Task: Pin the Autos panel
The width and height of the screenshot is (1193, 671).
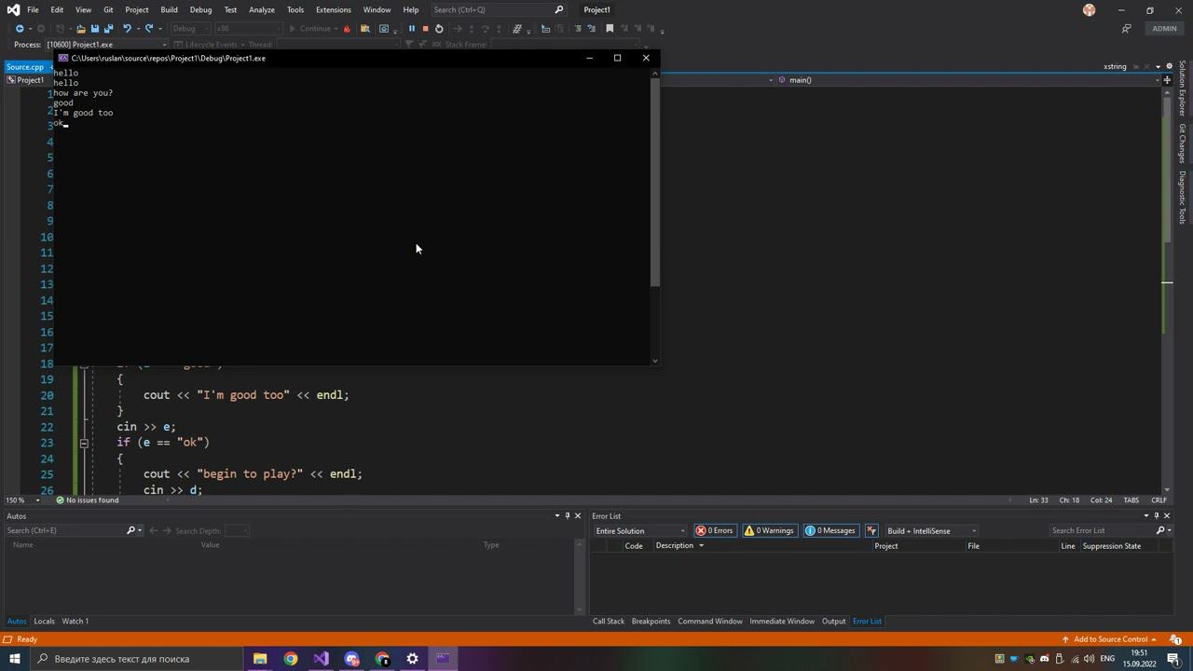Action: [x=568, y=516]
